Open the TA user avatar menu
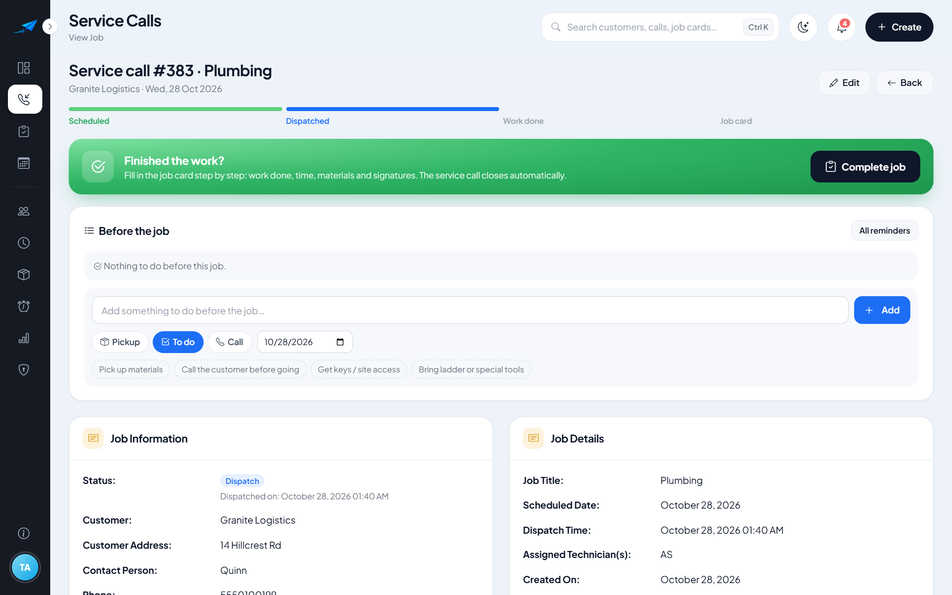The height and width of the screenshot is (595, 952). click(25, 567)
